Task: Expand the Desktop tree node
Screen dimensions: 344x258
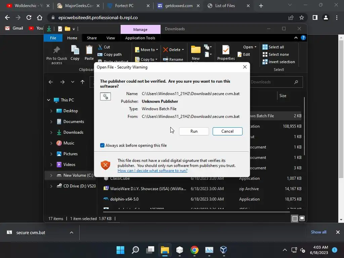Action: pos(51,111)
